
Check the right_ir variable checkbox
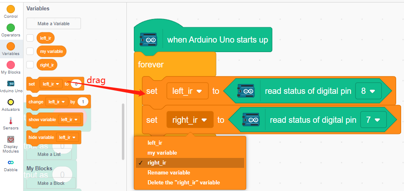pos(30,64)
